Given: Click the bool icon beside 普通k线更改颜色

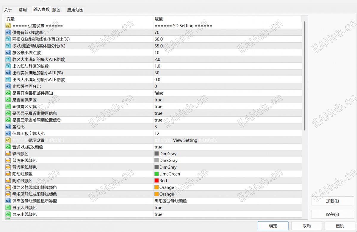Looking at the screenshot, I should coord(8,147).
